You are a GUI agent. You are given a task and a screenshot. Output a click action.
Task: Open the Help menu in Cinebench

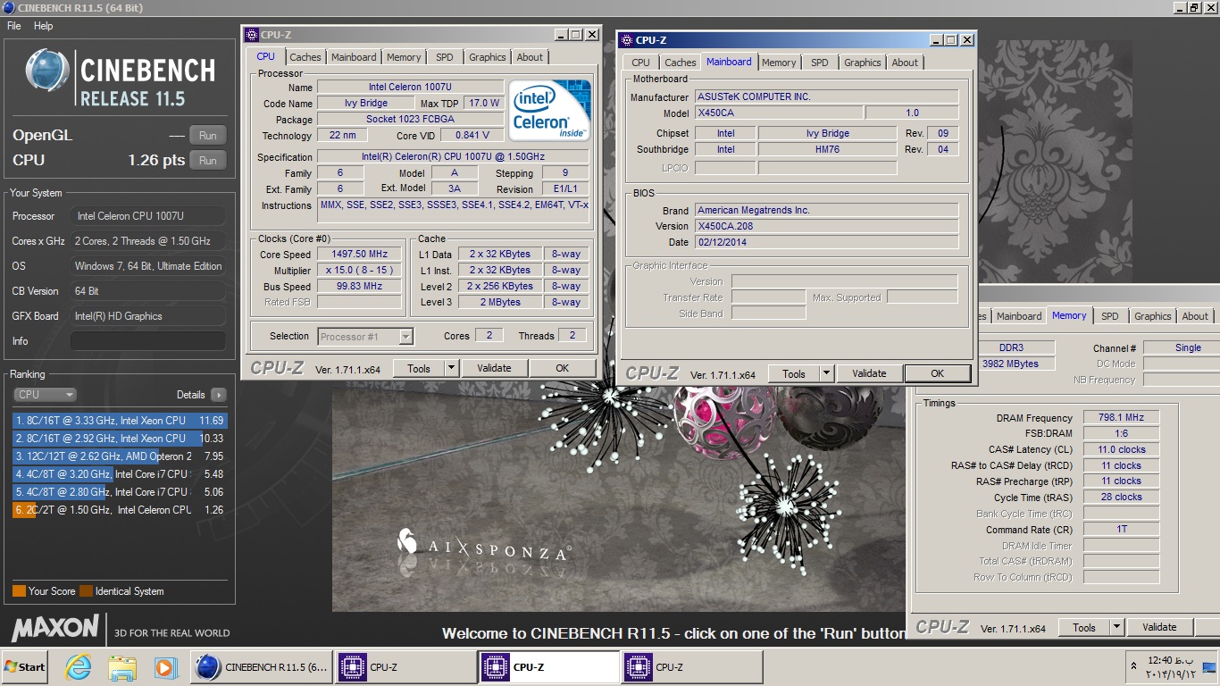(x=44, y=26)
